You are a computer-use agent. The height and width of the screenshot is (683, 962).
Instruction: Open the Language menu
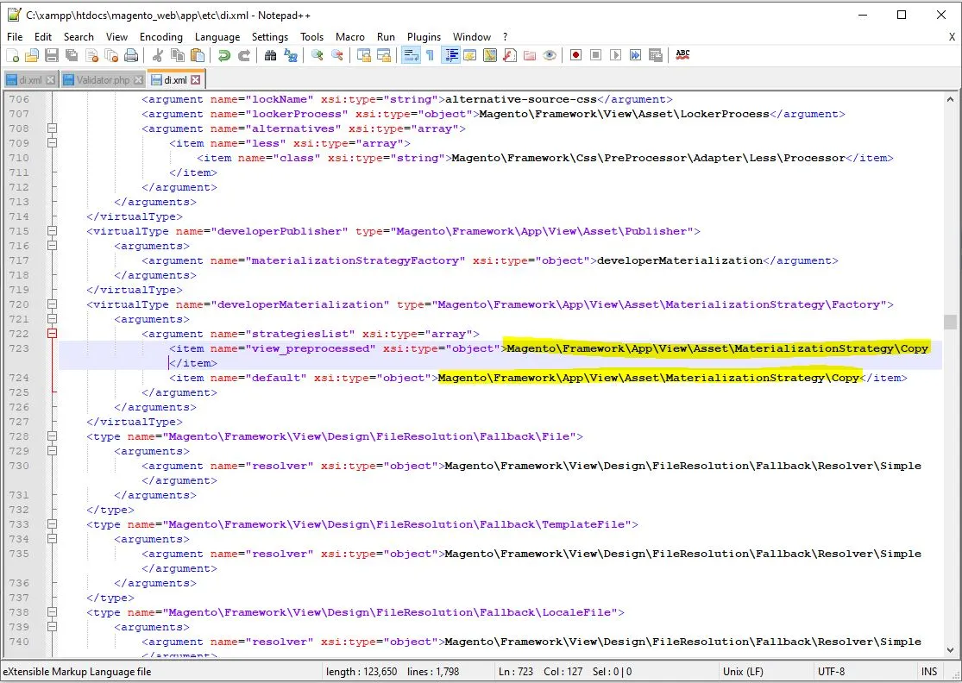[x=217, y=37]
